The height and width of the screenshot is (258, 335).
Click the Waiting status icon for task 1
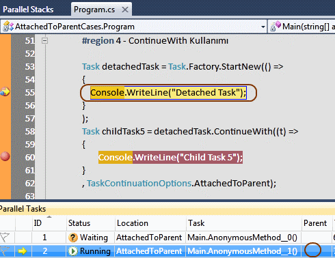72,238
